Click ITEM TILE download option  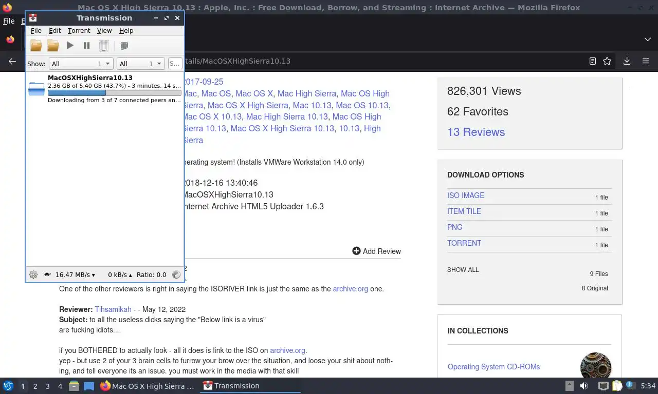(x=464, y=211)
